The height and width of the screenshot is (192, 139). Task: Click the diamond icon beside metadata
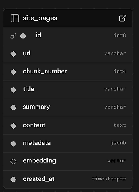coord(13,144)
